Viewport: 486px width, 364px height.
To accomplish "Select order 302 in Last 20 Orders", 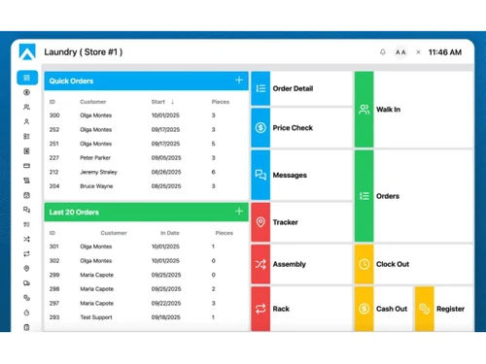I will pos(147,261).
